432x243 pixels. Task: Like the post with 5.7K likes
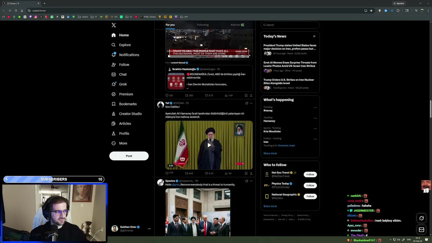pos(209,96)
